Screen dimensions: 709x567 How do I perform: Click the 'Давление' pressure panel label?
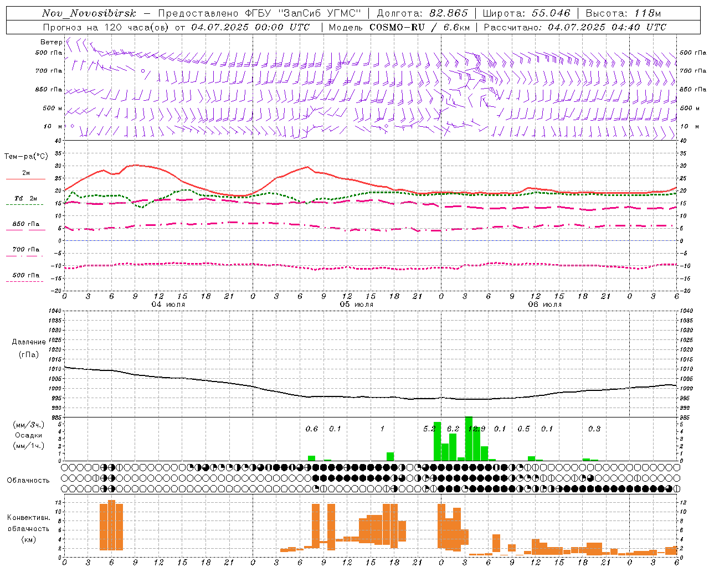29,342
